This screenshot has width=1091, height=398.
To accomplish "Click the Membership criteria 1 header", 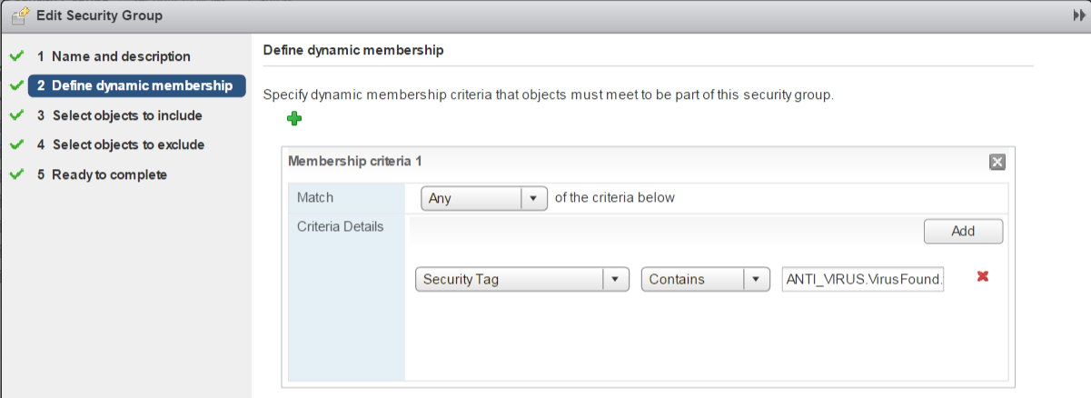I will tap(355, 161).
